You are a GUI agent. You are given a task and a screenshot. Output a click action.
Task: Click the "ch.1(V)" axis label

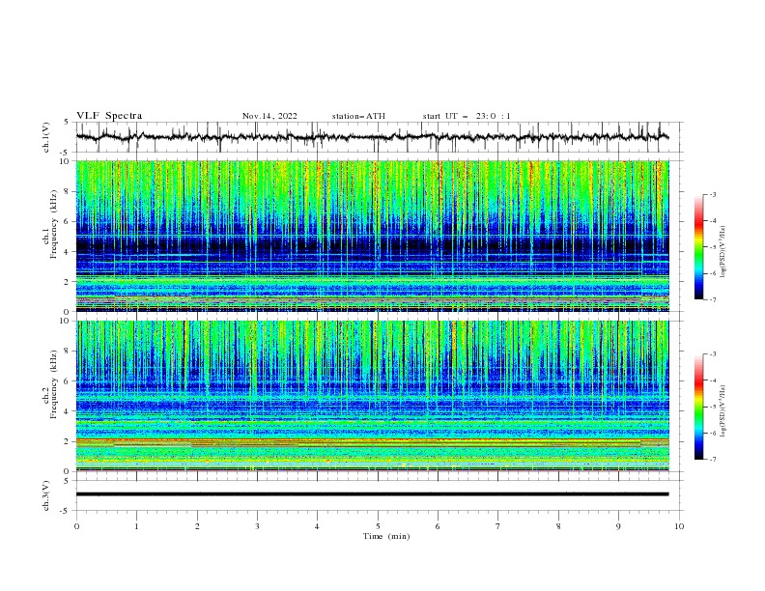coord(46,137)
